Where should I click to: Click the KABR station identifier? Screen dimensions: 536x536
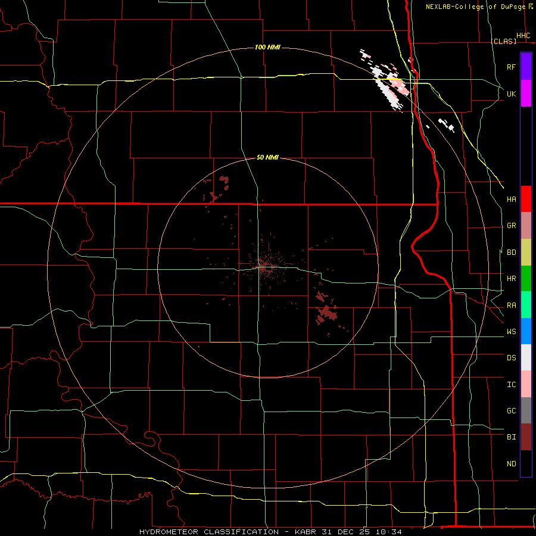pyautogui.click(x=306, y=532)
